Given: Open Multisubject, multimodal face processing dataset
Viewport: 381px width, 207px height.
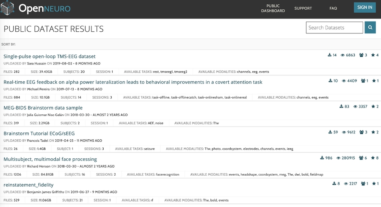Looking at the screenshot, I should (50, 159).
